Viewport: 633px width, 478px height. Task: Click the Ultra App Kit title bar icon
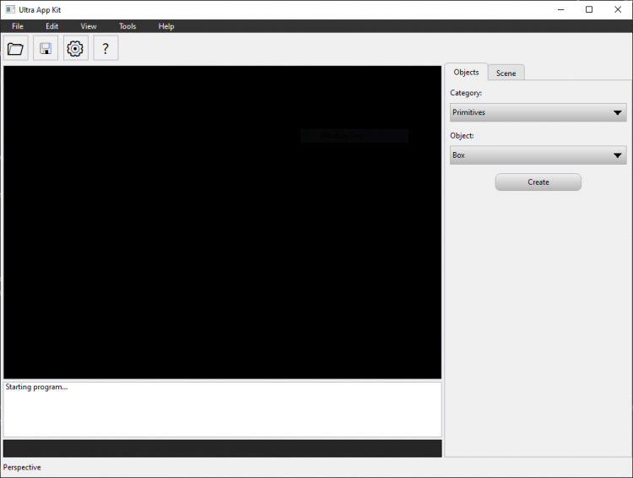tap(9, 9)
